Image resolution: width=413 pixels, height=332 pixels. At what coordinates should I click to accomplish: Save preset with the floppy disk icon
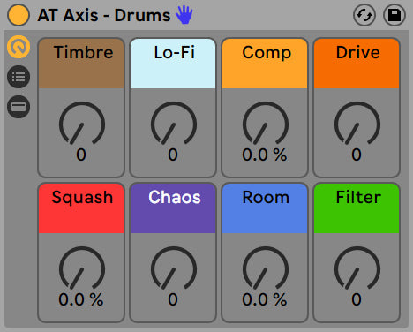(x=394, y=15)
